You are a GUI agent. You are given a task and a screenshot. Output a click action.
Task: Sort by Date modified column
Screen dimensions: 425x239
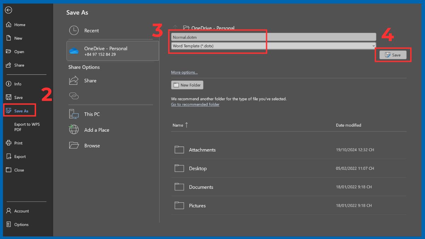348,125
